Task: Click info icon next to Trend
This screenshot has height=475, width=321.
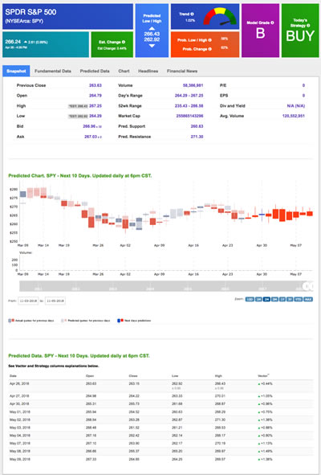Action: 192,14
